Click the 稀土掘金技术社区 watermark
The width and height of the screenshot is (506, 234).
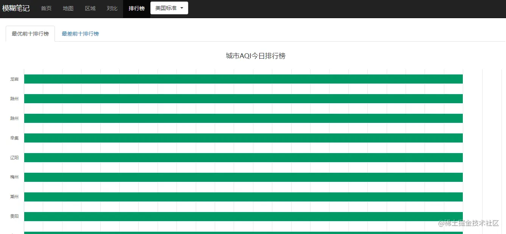(x=469, y=223)
